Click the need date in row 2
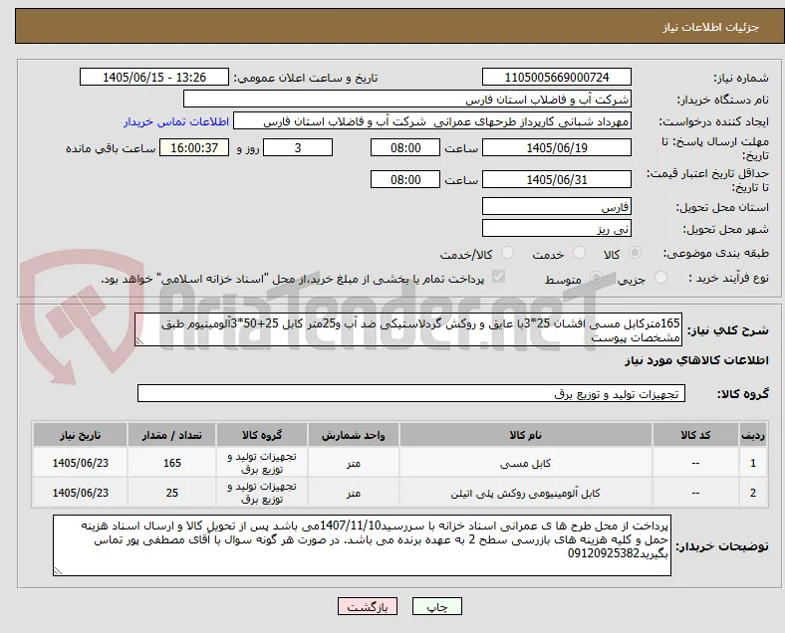 coord(80,493)
